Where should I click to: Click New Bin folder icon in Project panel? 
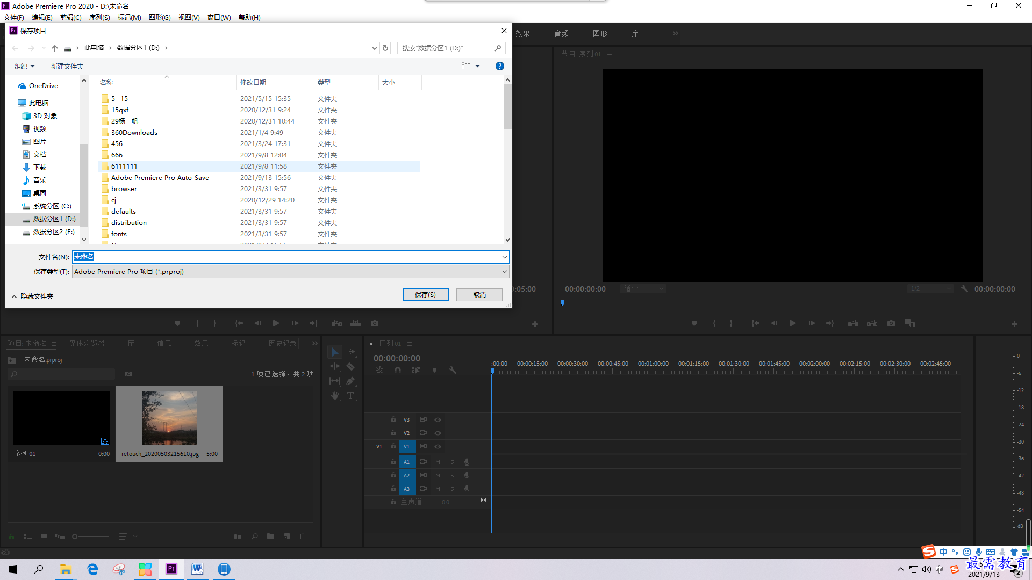point(270,536)
